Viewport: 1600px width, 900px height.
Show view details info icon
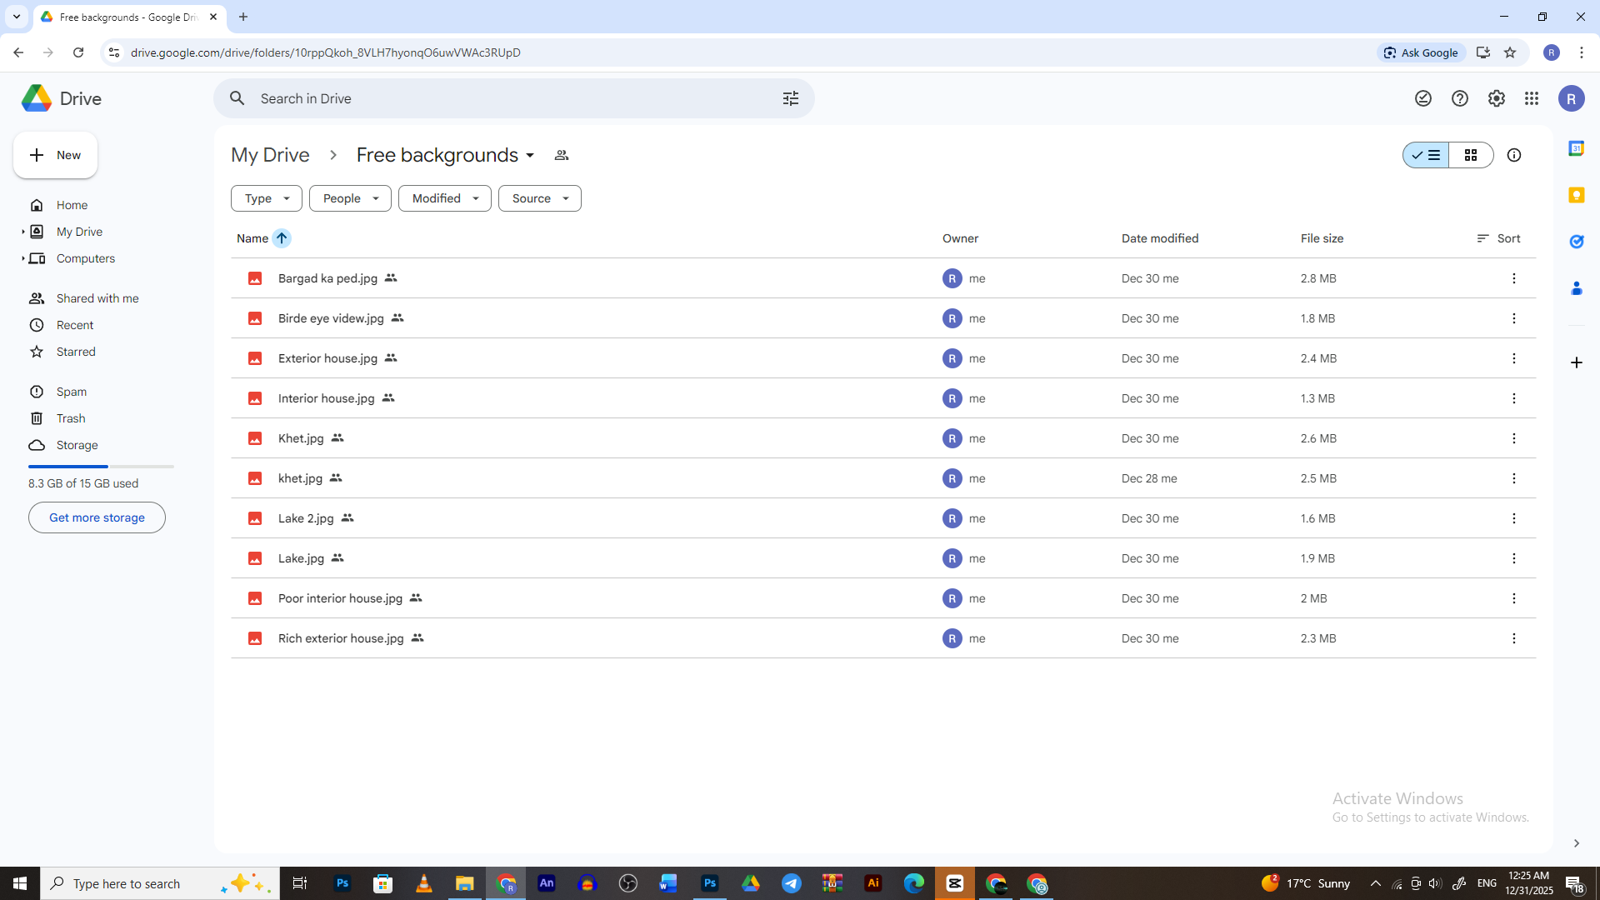point(1513,155)
